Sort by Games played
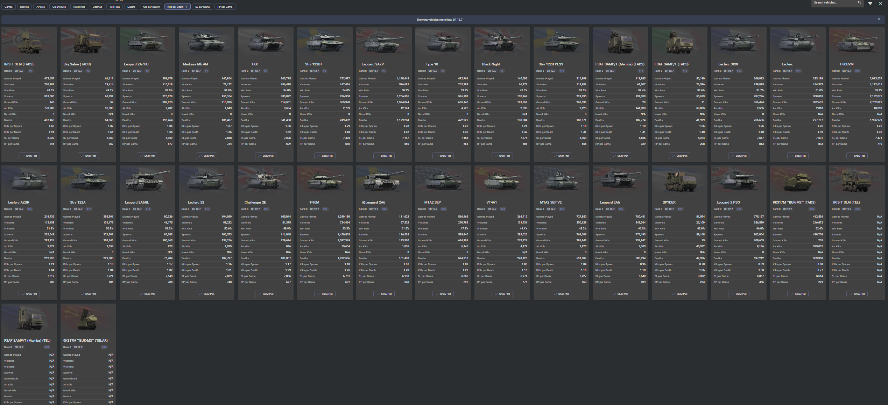Viewport: 888px width, 405px height. (x=8, y=7)
